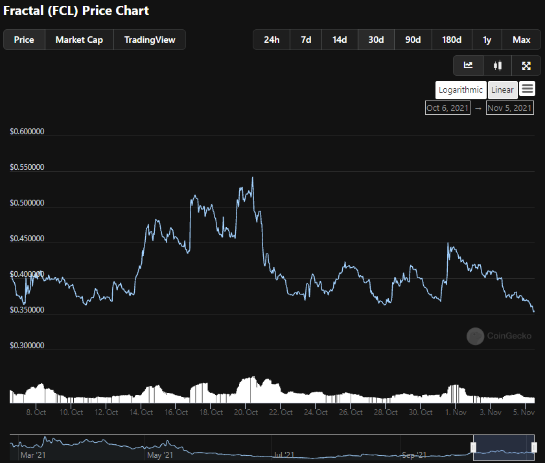
Task: Grab the left navigator range handle
Action: 473,447
